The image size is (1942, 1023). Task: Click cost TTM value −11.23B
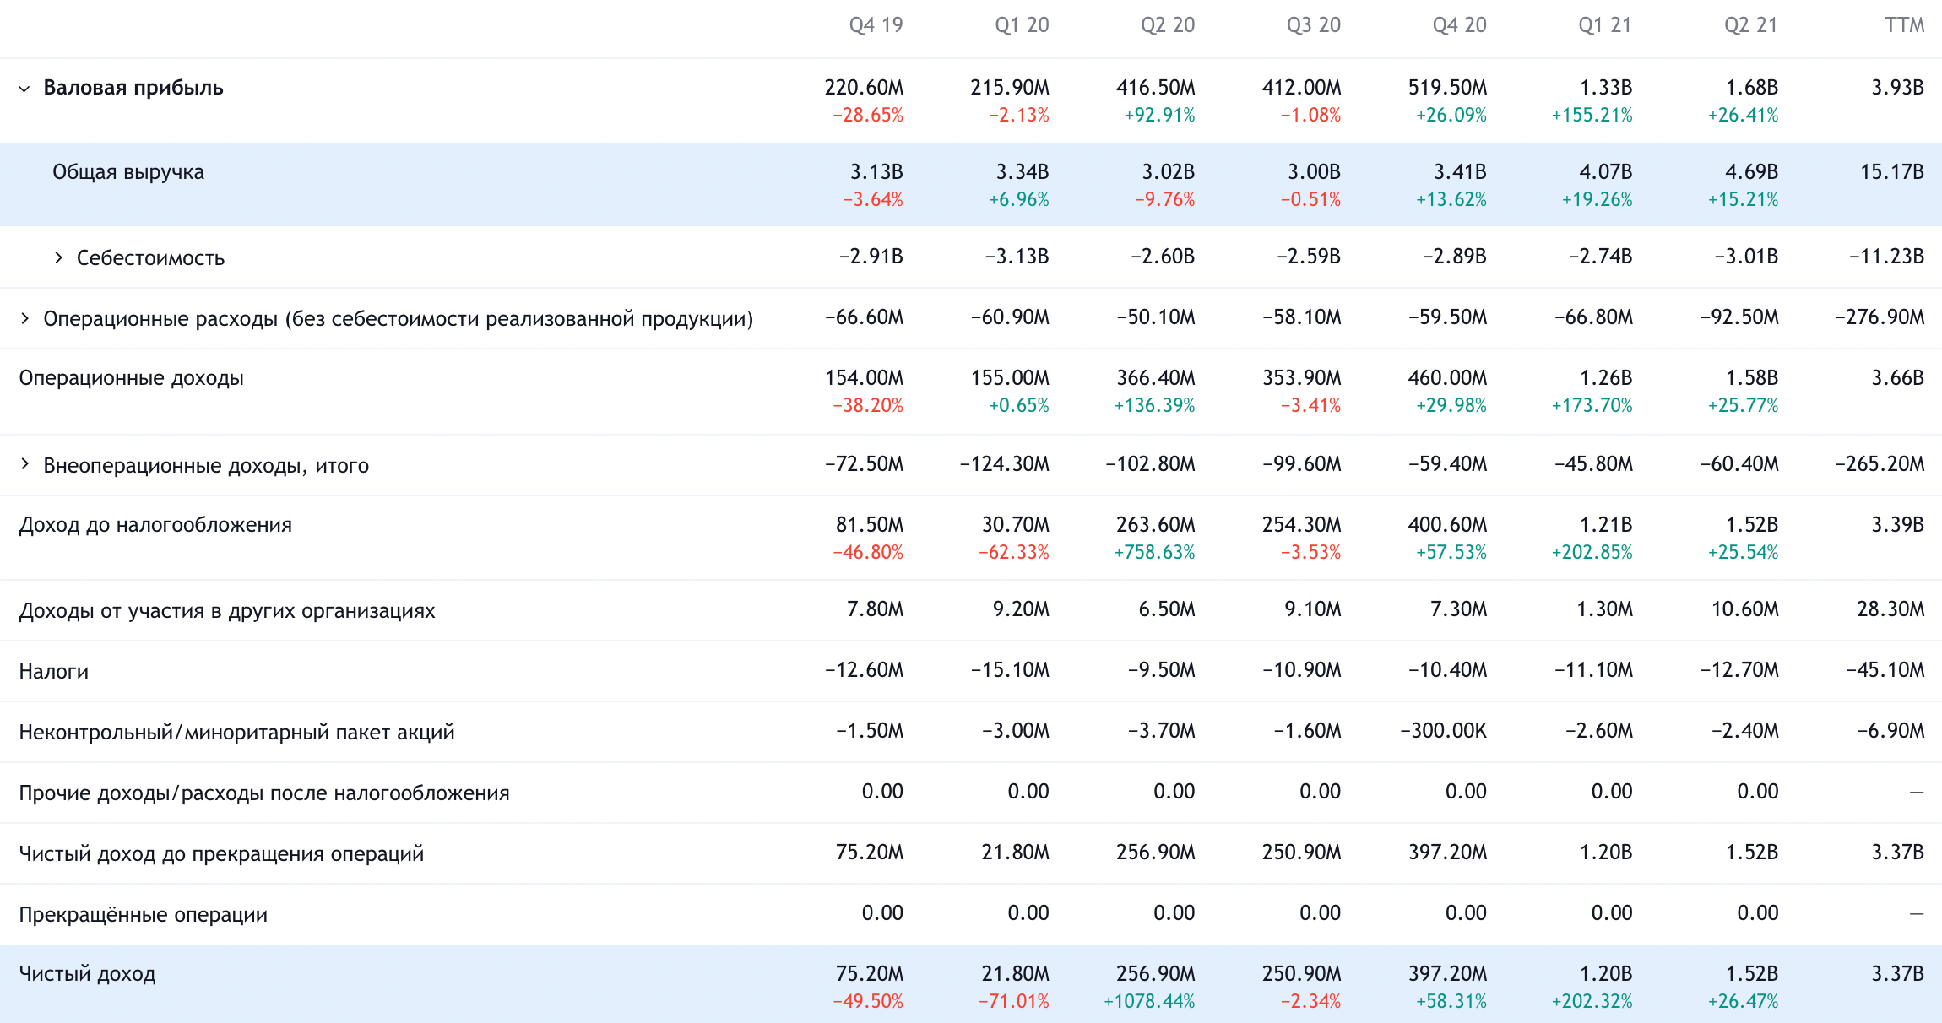tap(1886, 257)
